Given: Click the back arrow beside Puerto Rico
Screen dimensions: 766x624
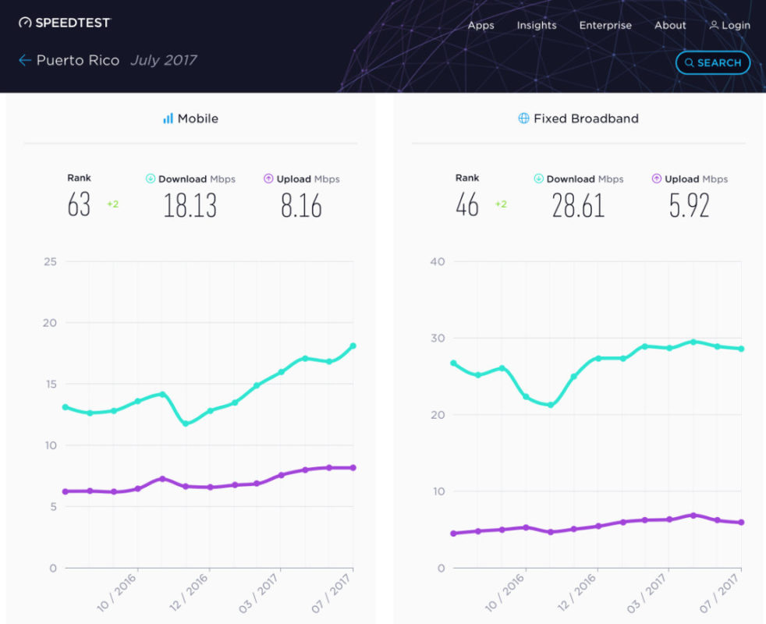Looking at the screenshot, I should (x=25, y=61).
